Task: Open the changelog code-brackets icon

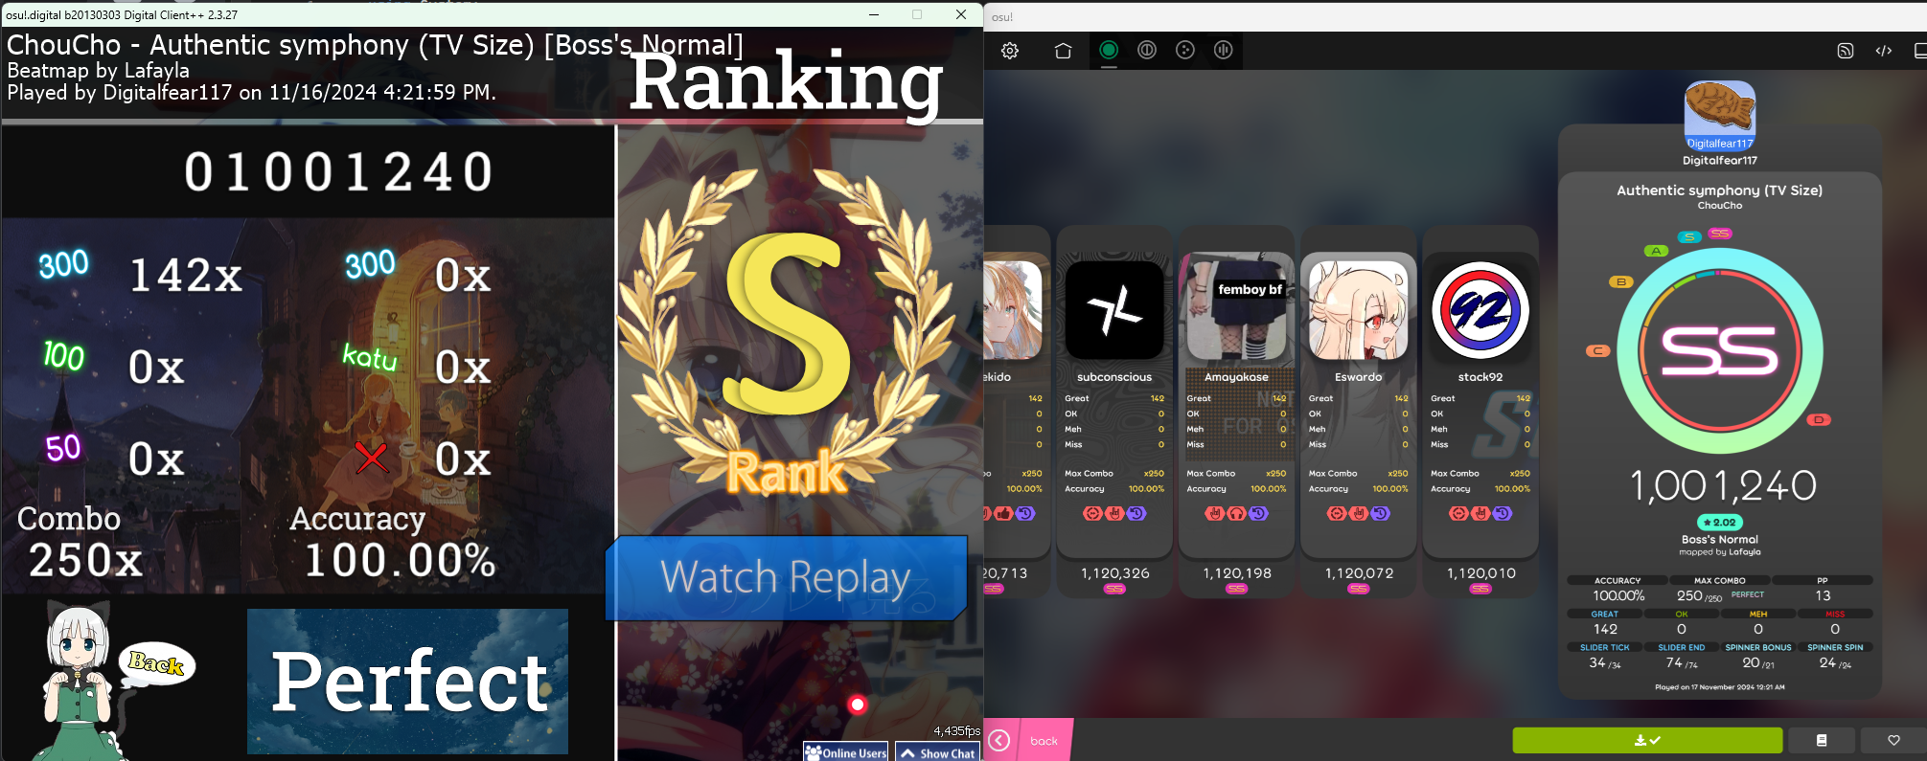Action: (x=1884, y=51)
